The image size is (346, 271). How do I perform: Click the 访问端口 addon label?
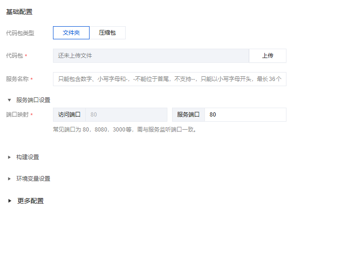tap(69, 115)
